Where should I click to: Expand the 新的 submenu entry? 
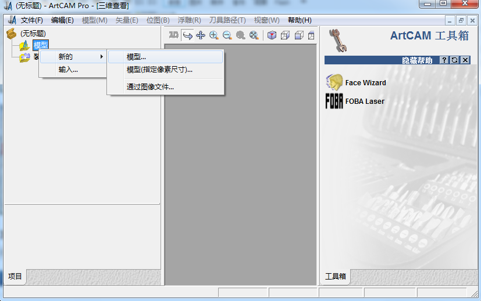coord(73,57)
